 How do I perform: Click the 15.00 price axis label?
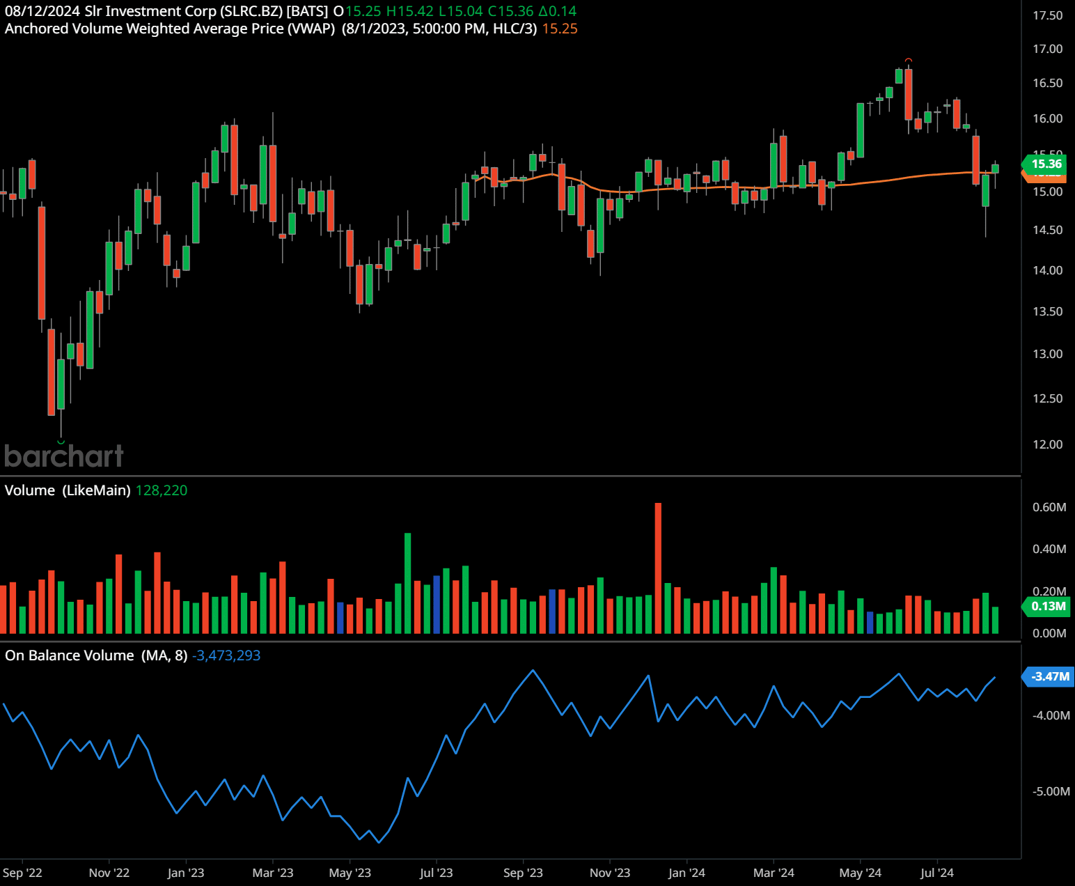(1048, 192)
